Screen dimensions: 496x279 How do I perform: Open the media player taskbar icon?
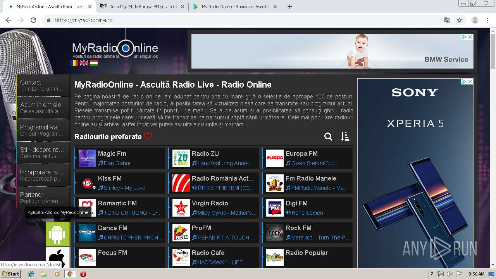(x=57, y=274)
